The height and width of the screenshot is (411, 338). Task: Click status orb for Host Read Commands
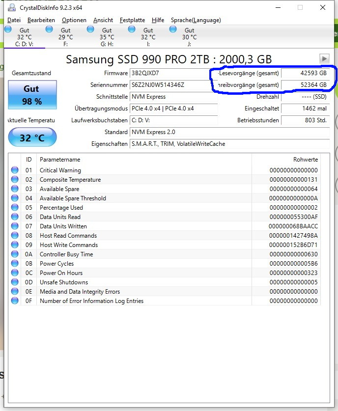click(x=15, y=235)
